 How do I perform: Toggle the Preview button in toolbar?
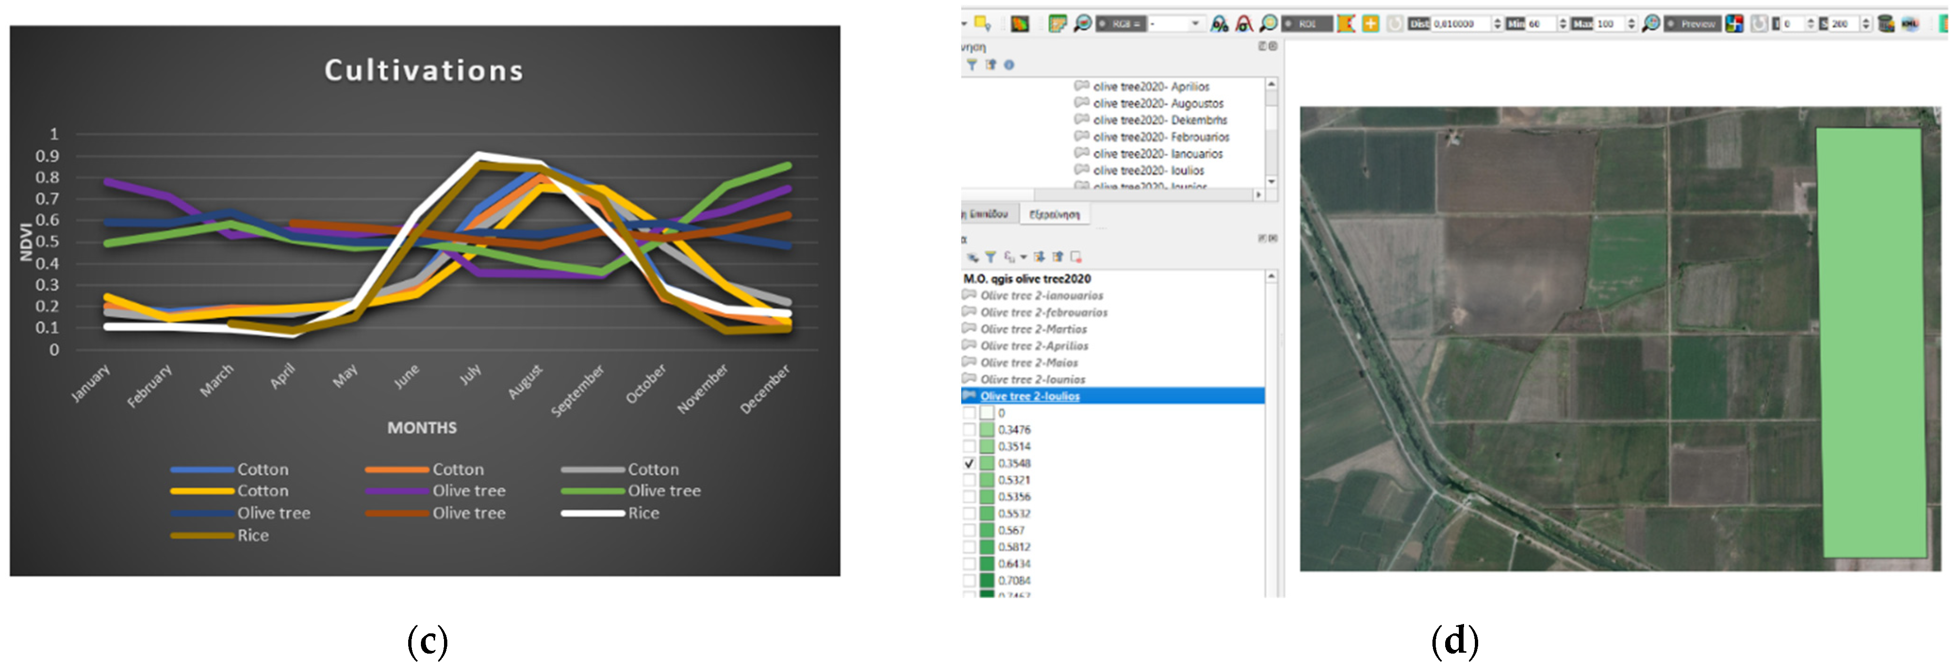pos(1692,24)
